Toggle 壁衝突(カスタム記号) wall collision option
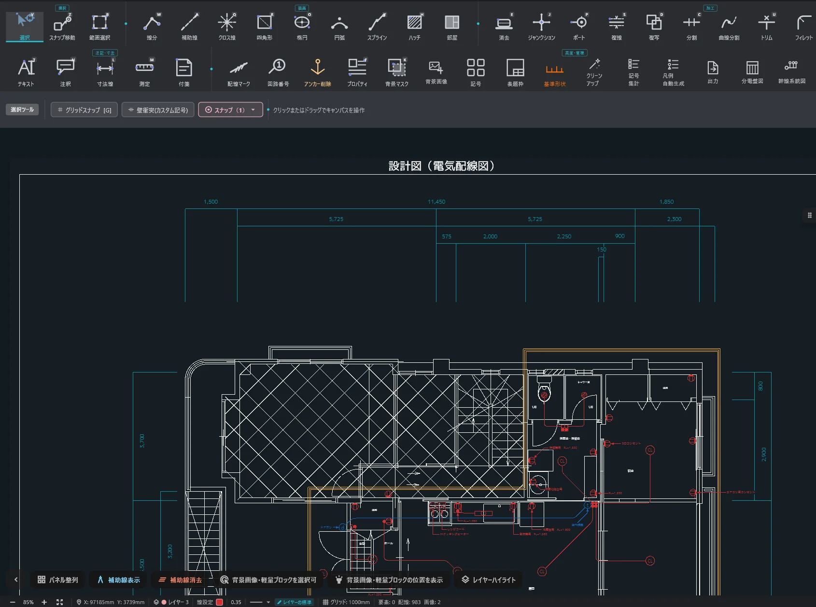The width and height of the screenshot is (816, 607). pyautogui.click(x=158, y=110)
